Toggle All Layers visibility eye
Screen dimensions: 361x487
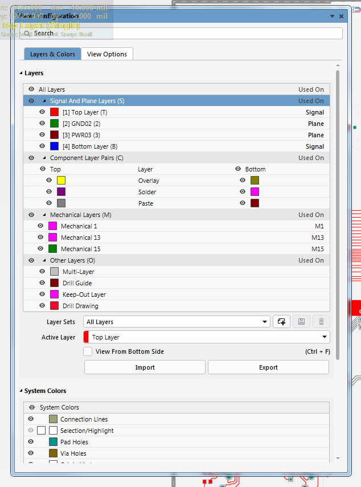31,89
